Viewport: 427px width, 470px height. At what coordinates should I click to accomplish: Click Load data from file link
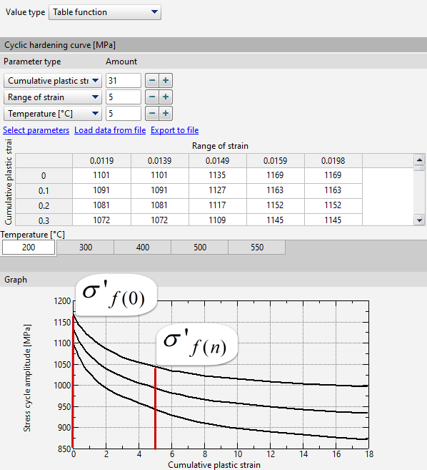tap(110, 130)
